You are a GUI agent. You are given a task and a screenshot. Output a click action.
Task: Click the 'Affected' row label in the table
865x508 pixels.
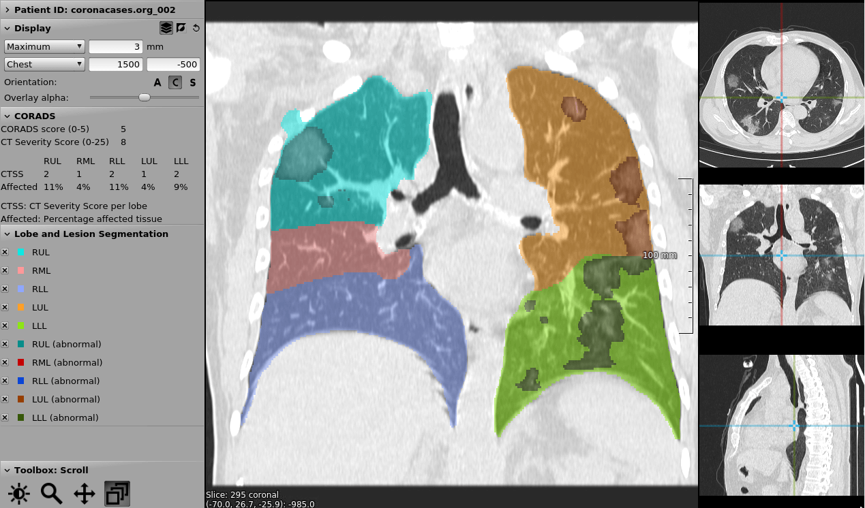point(19,187)
